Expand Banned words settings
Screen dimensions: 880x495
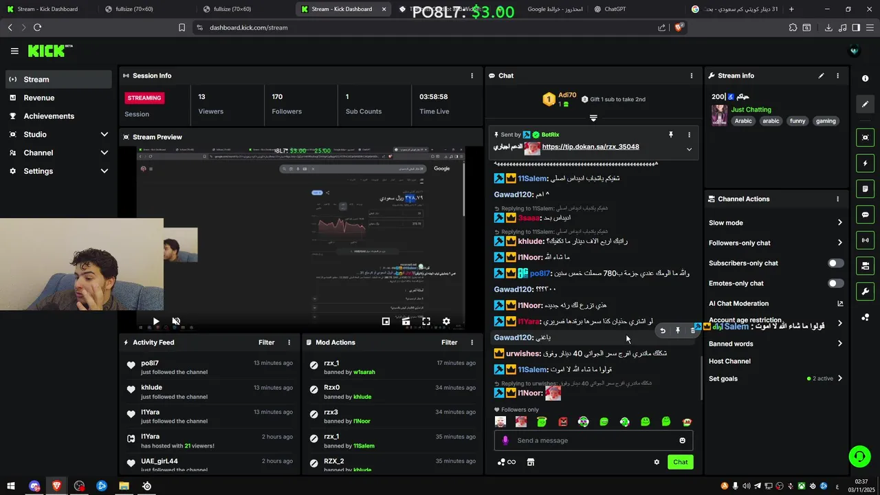click(839, 344)
